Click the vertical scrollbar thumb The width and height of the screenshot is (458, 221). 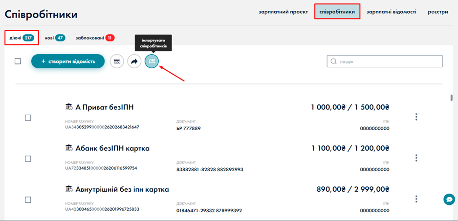(x=452, y=98)
